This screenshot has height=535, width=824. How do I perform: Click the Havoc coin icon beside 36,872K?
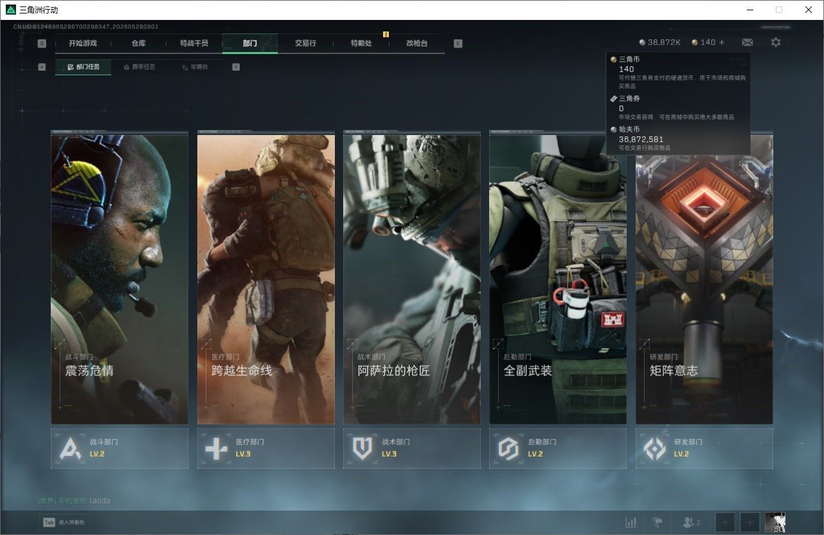[x=642, y=42]
